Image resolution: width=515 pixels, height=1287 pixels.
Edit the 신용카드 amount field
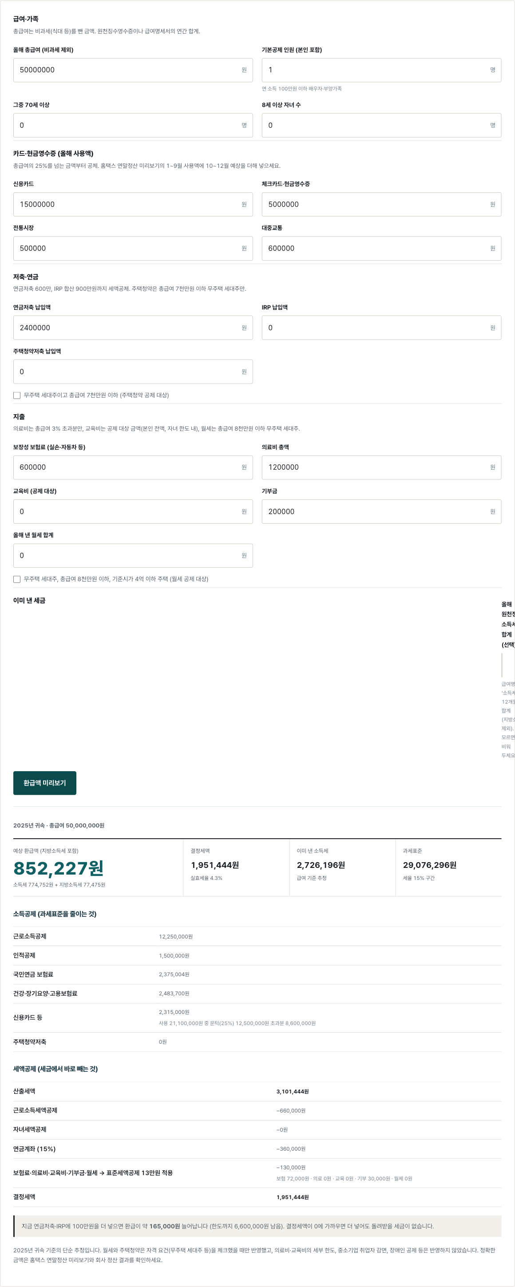133,204
